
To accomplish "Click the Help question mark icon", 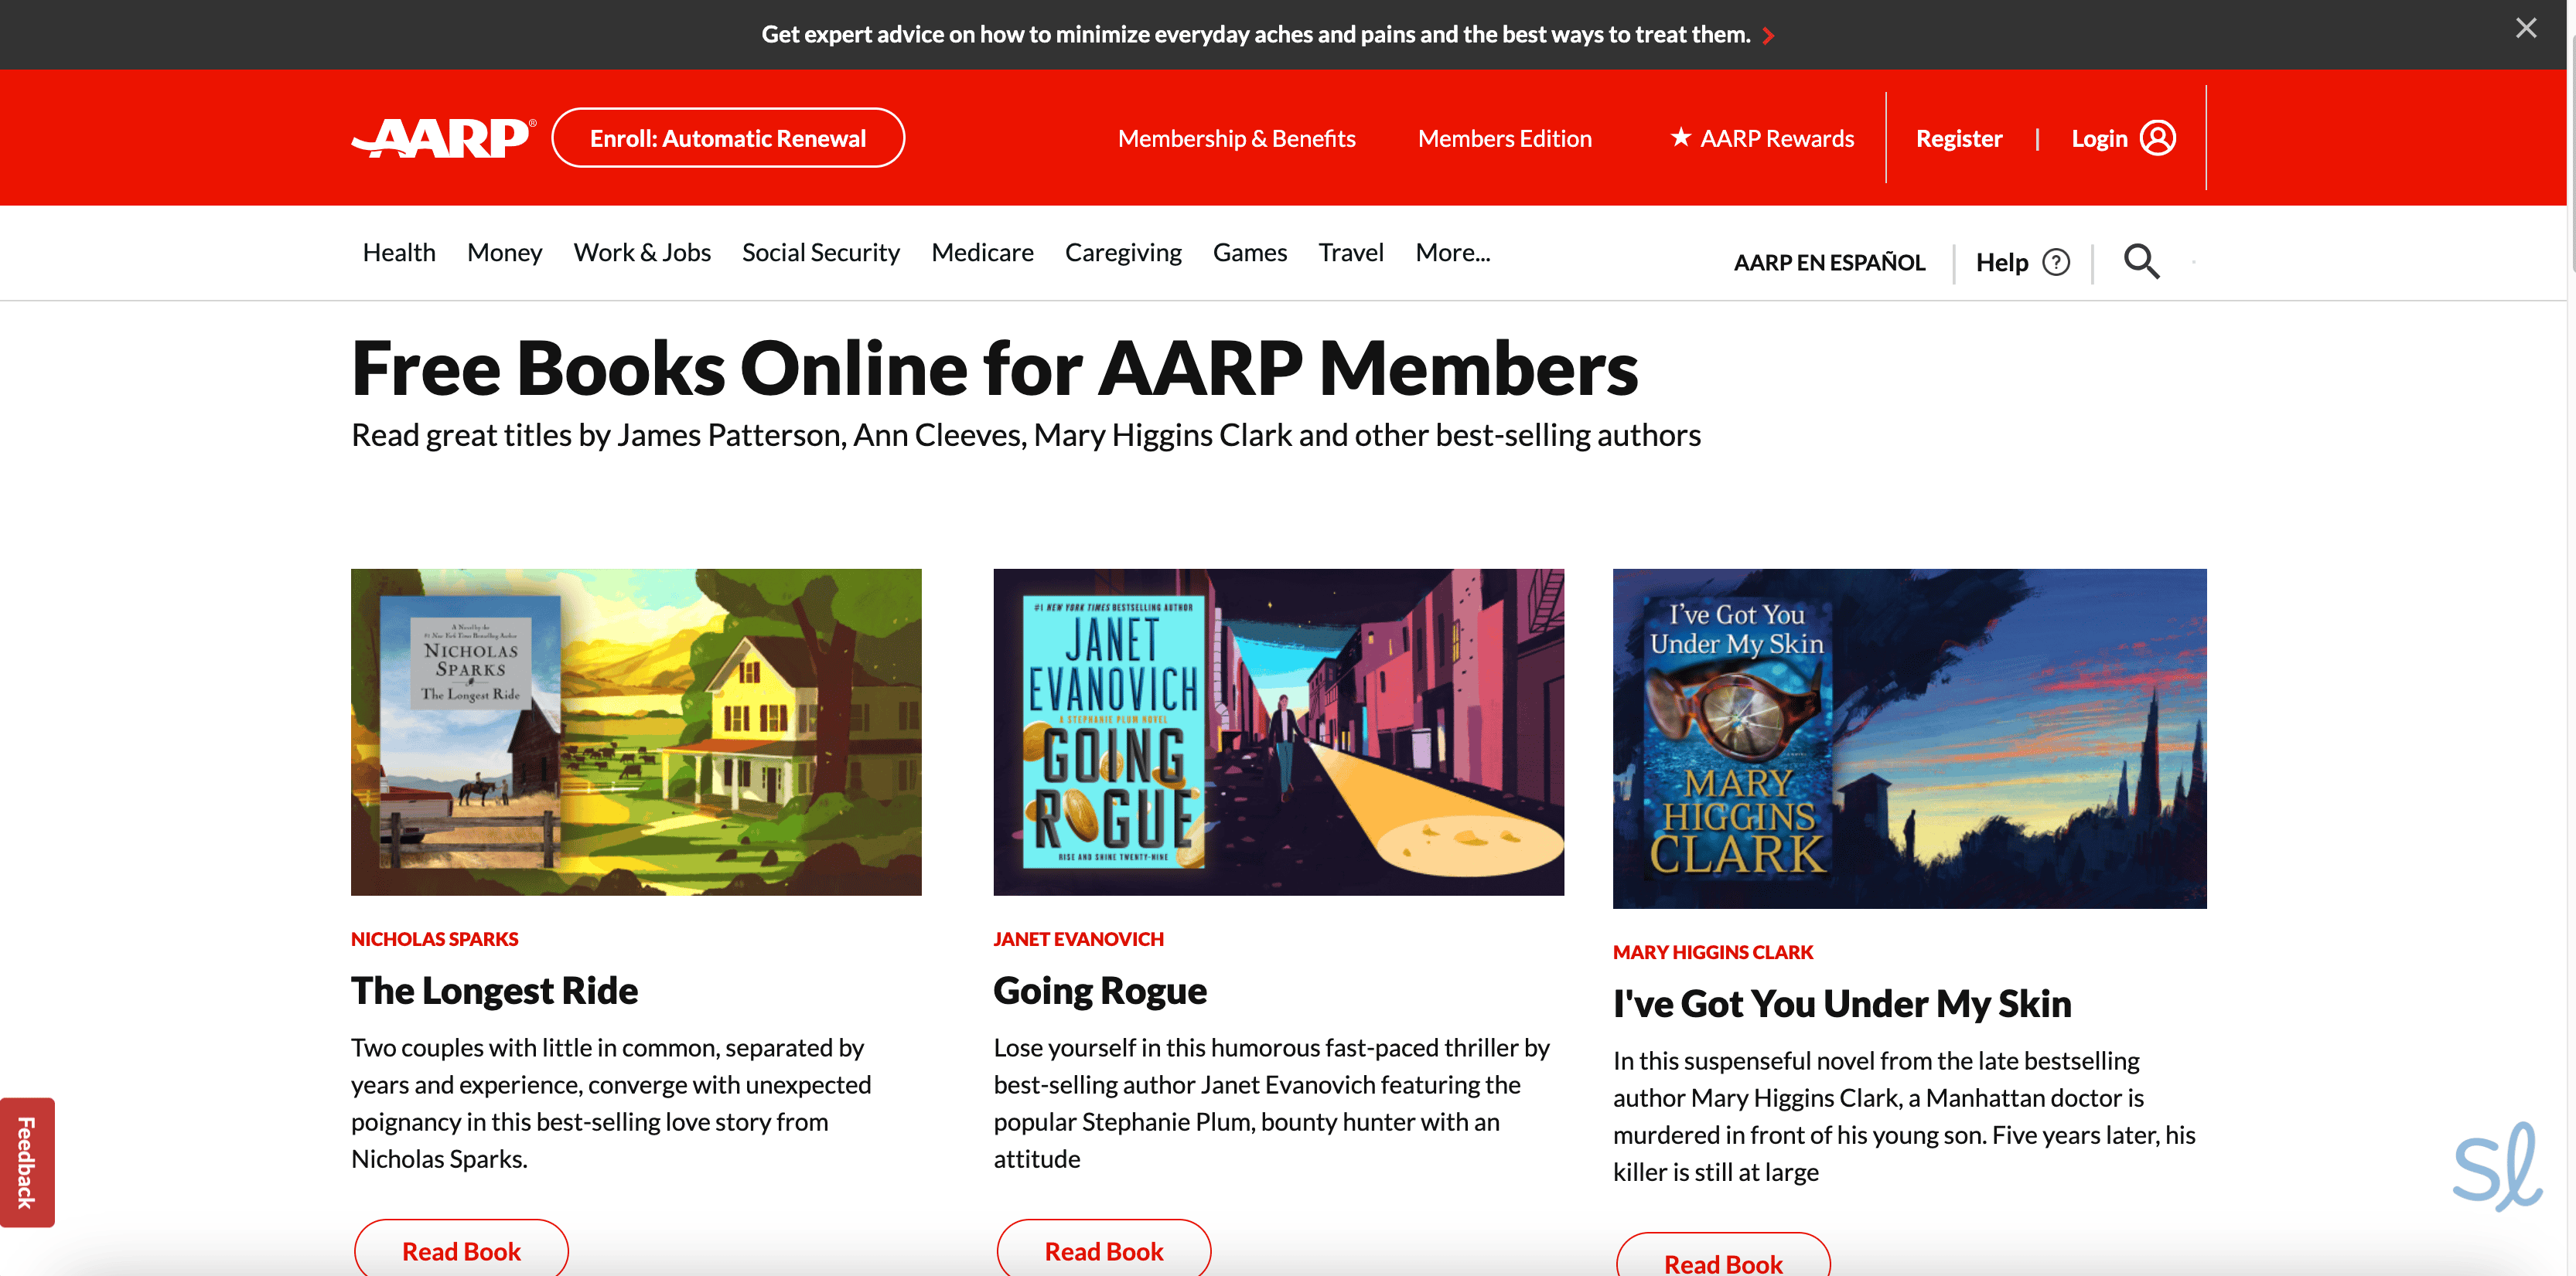I will (x=2055, y=262).
